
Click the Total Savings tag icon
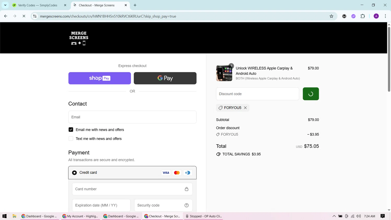click(x=218, y=154)
